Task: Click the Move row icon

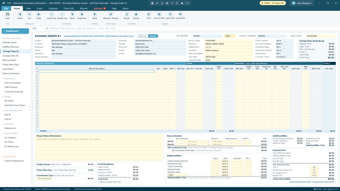Action: pos(72,14)
